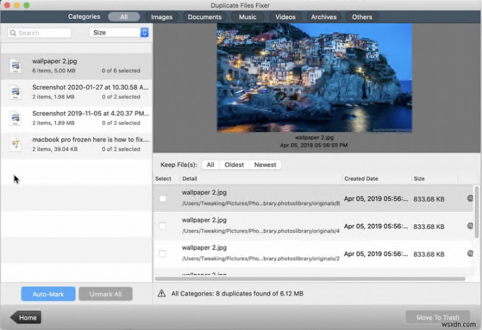Select the Screenshot 2019-11-05 at 4.20.37 group
Image resolution: width=482 pixels, height=330 pixels.
[77, 118]
